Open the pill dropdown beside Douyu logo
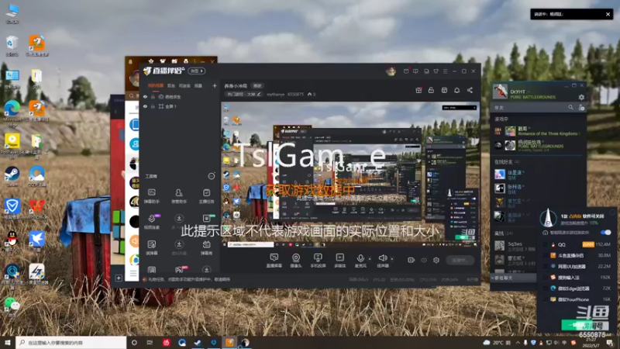Screen dimensions: 620x349 [197, 71]
